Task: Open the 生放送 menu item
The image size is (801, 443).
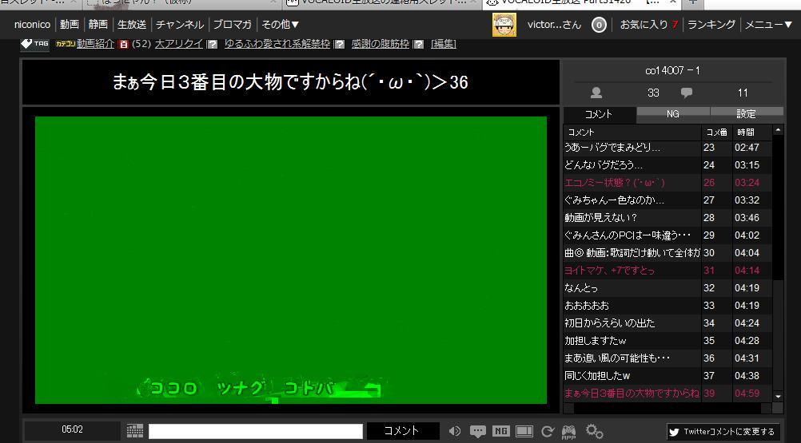Action: click(132, 25)
